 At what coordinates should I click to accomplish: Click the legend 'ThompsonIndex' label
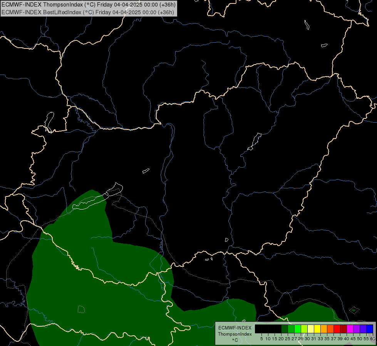(235, 334)
